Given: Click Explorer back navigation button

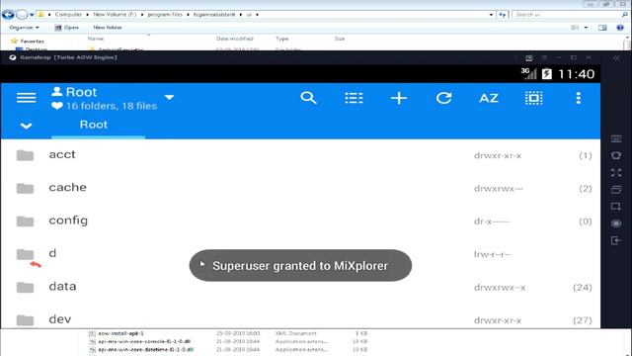Looking at the screenshot, I should tap(8, 15).
